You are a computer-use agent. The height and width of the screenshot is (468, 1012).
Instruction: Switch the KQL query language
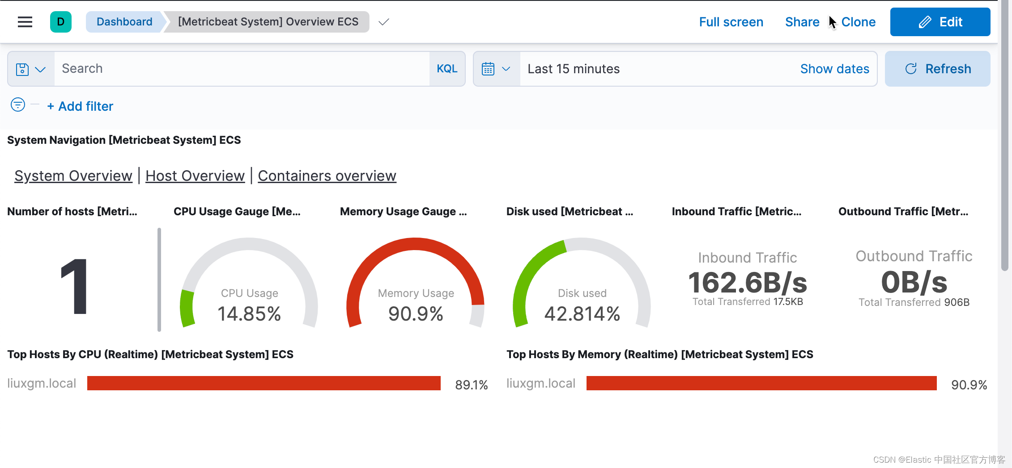[447, 69]
